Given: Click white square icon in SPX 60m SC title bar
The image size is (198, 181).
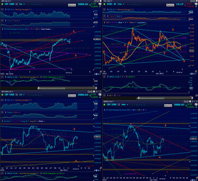Looking at the screenshot, I should [x=94, y=92].
